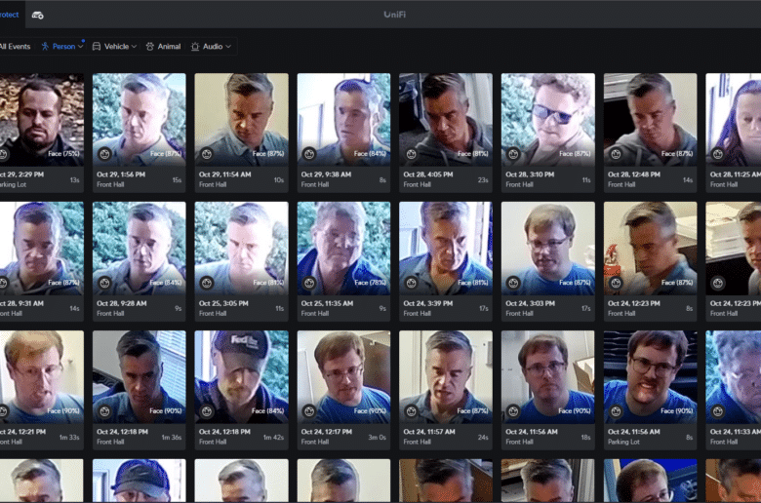Click face icon on the 1m 36s card

coord(104,411)
